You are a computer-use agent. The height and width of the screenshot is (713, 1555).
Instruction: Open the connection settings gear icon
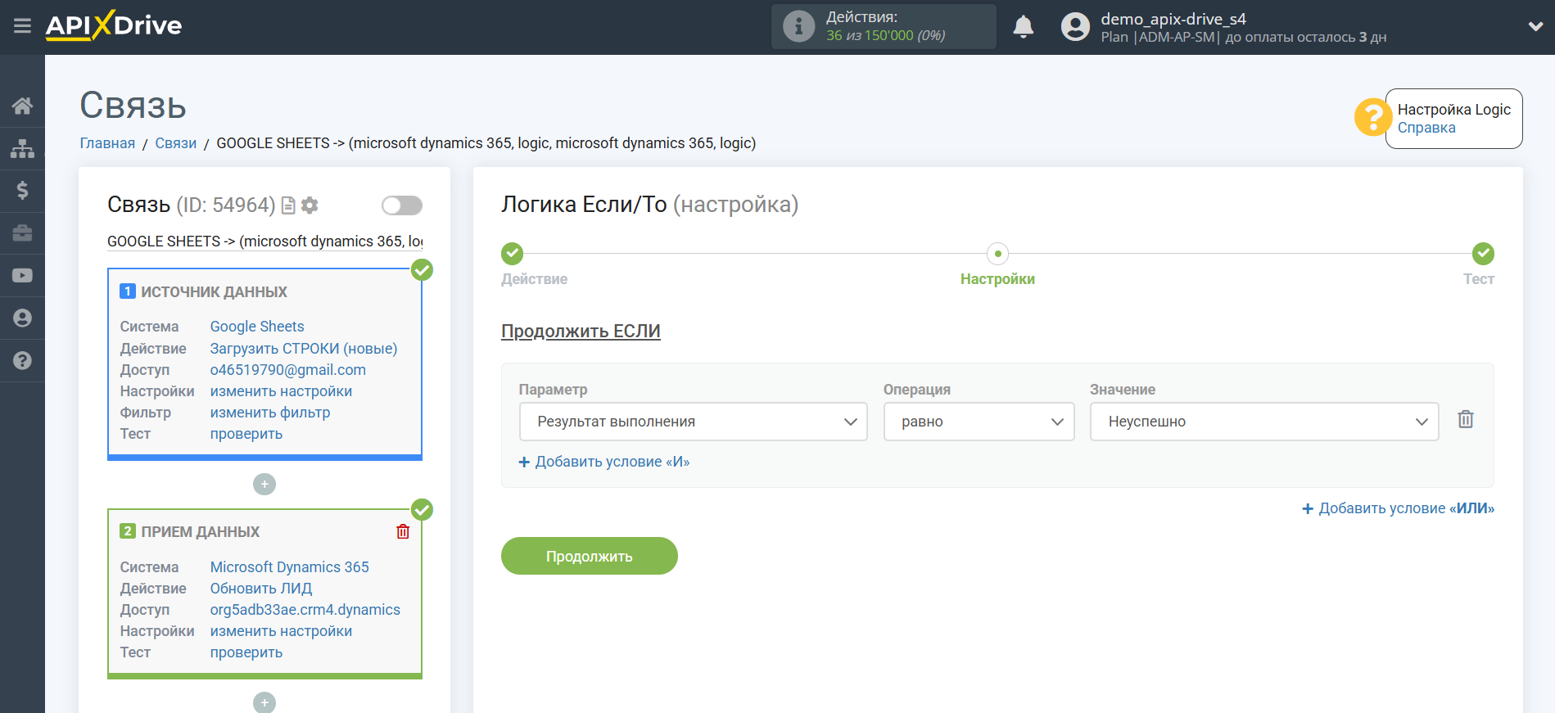click(310, 205)
